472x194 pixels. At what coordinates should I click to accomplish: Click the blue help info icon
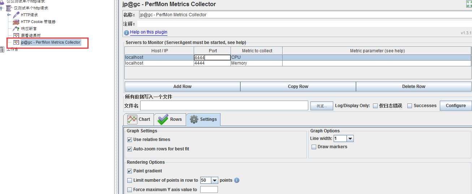(x=126, y=32)
